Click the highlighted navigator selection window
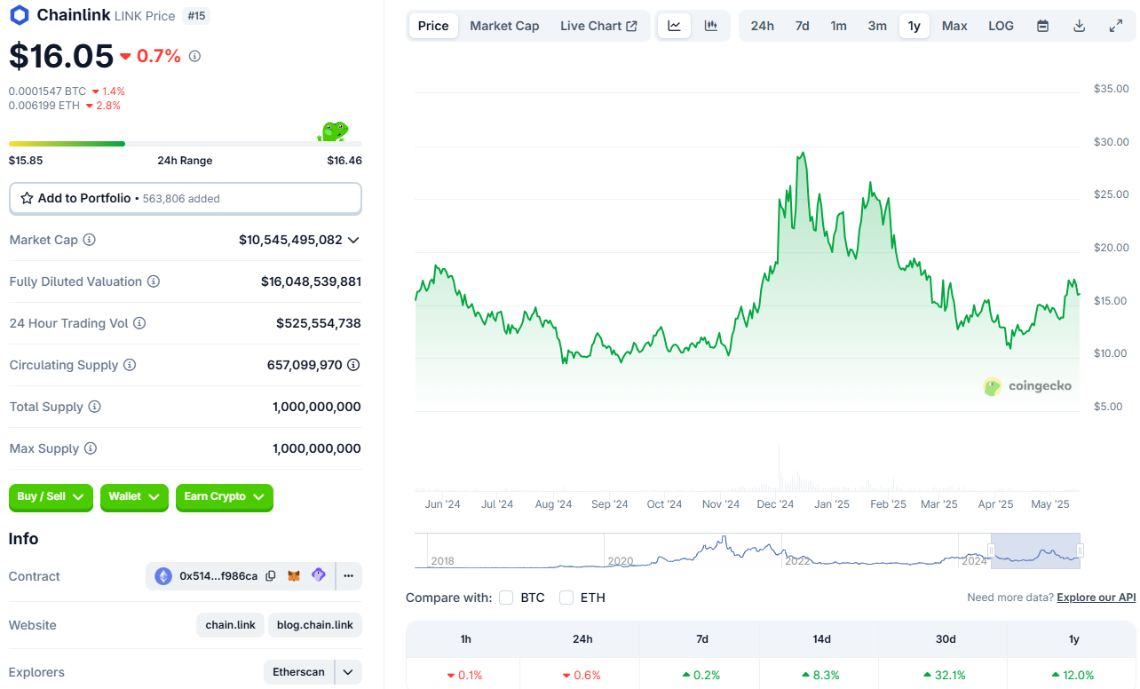The width and height of the screenshot is (1140, 689). point(1035,550)
